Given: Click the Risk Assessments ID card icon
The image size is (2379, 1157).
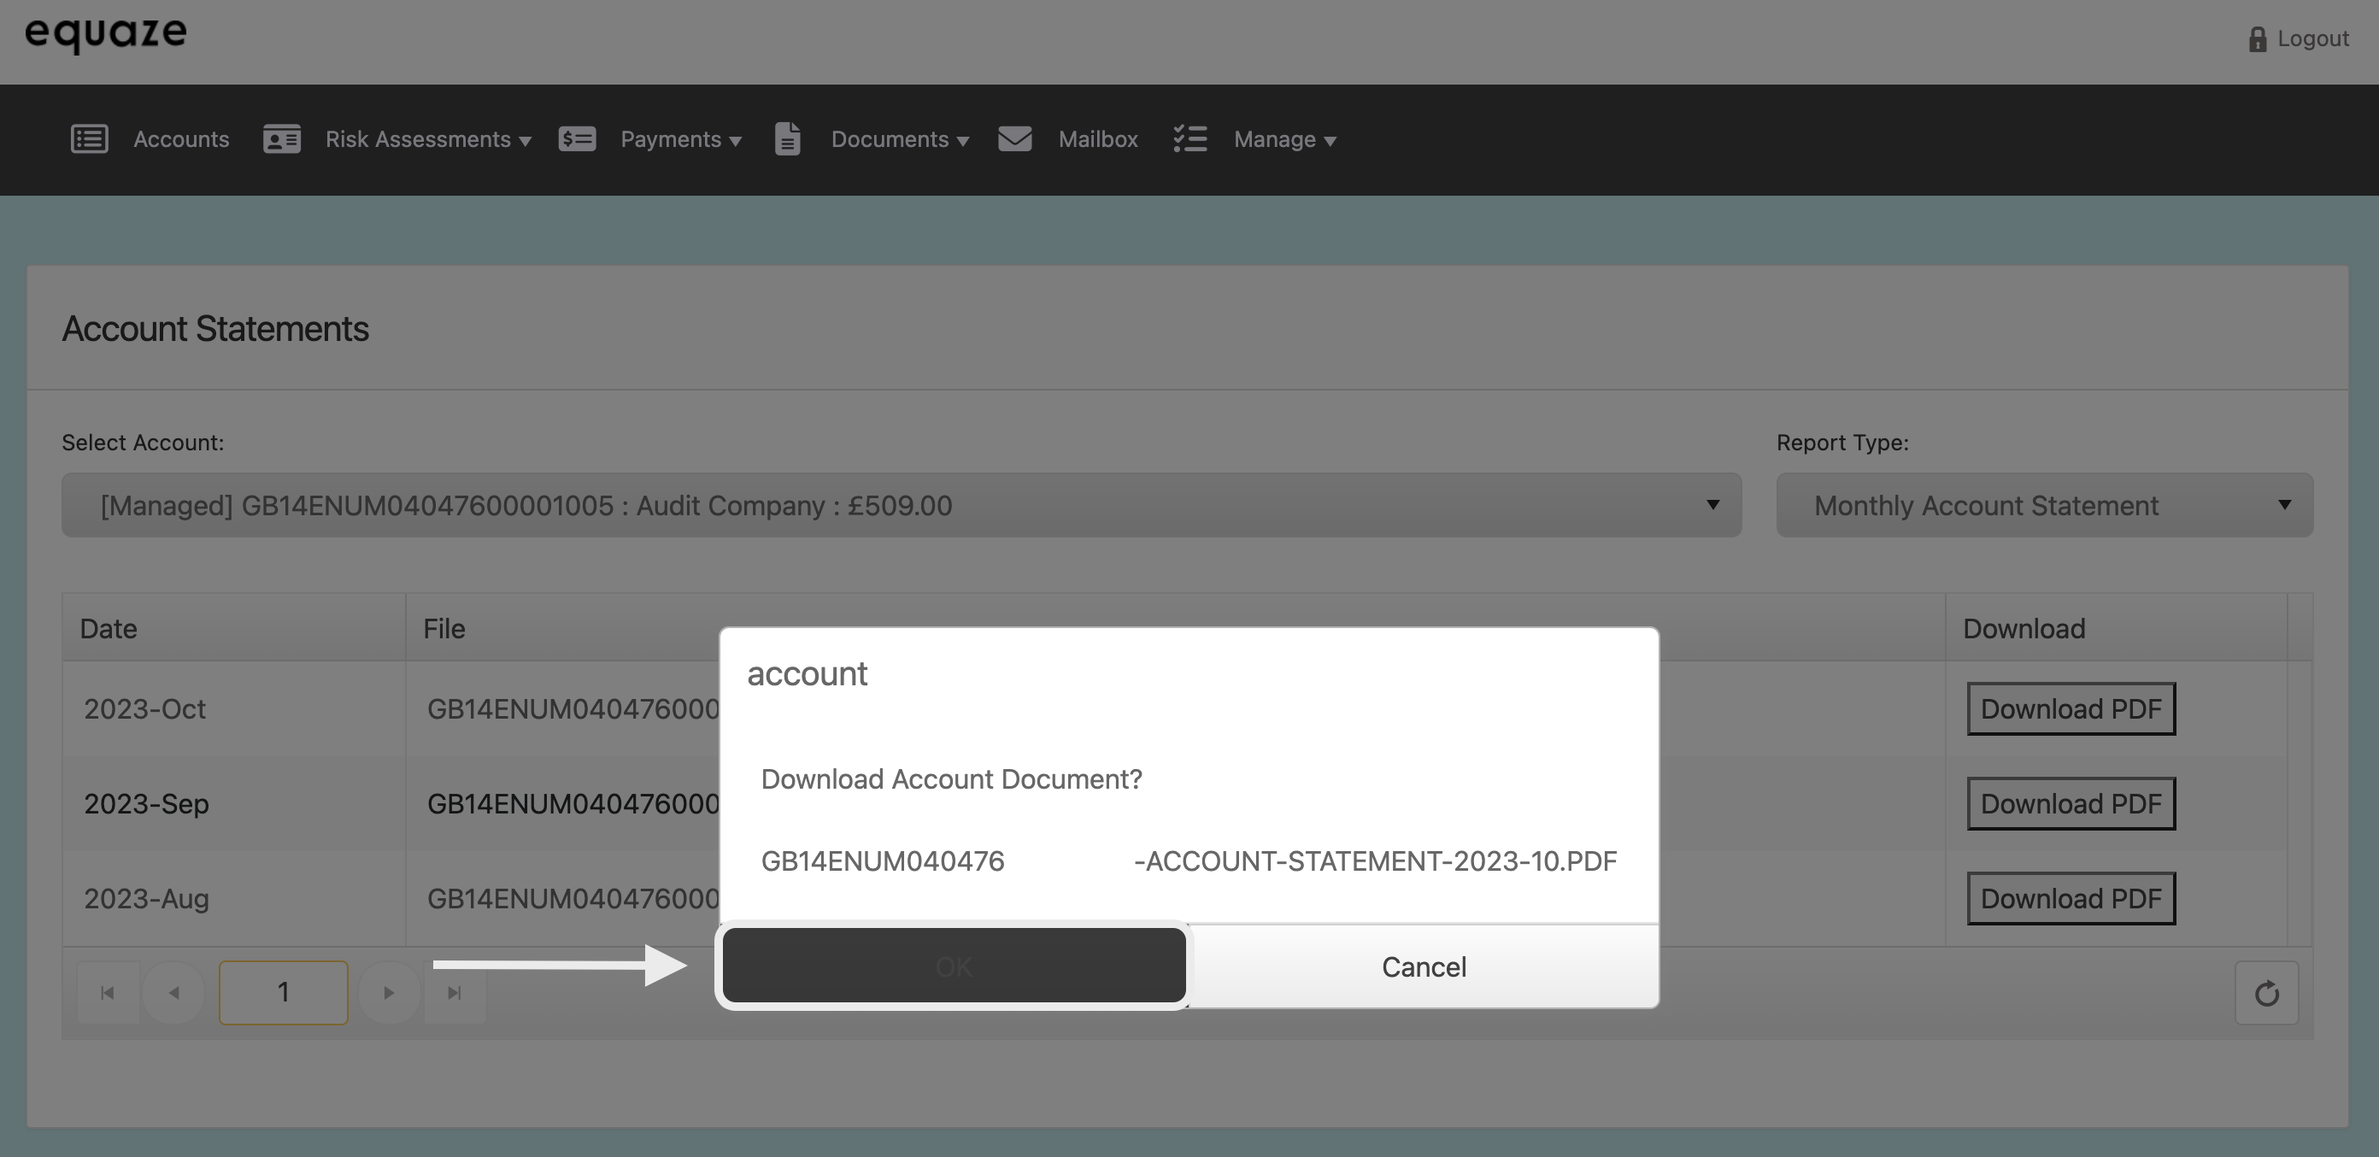Looking at the screenshot, I should point(282,138).
